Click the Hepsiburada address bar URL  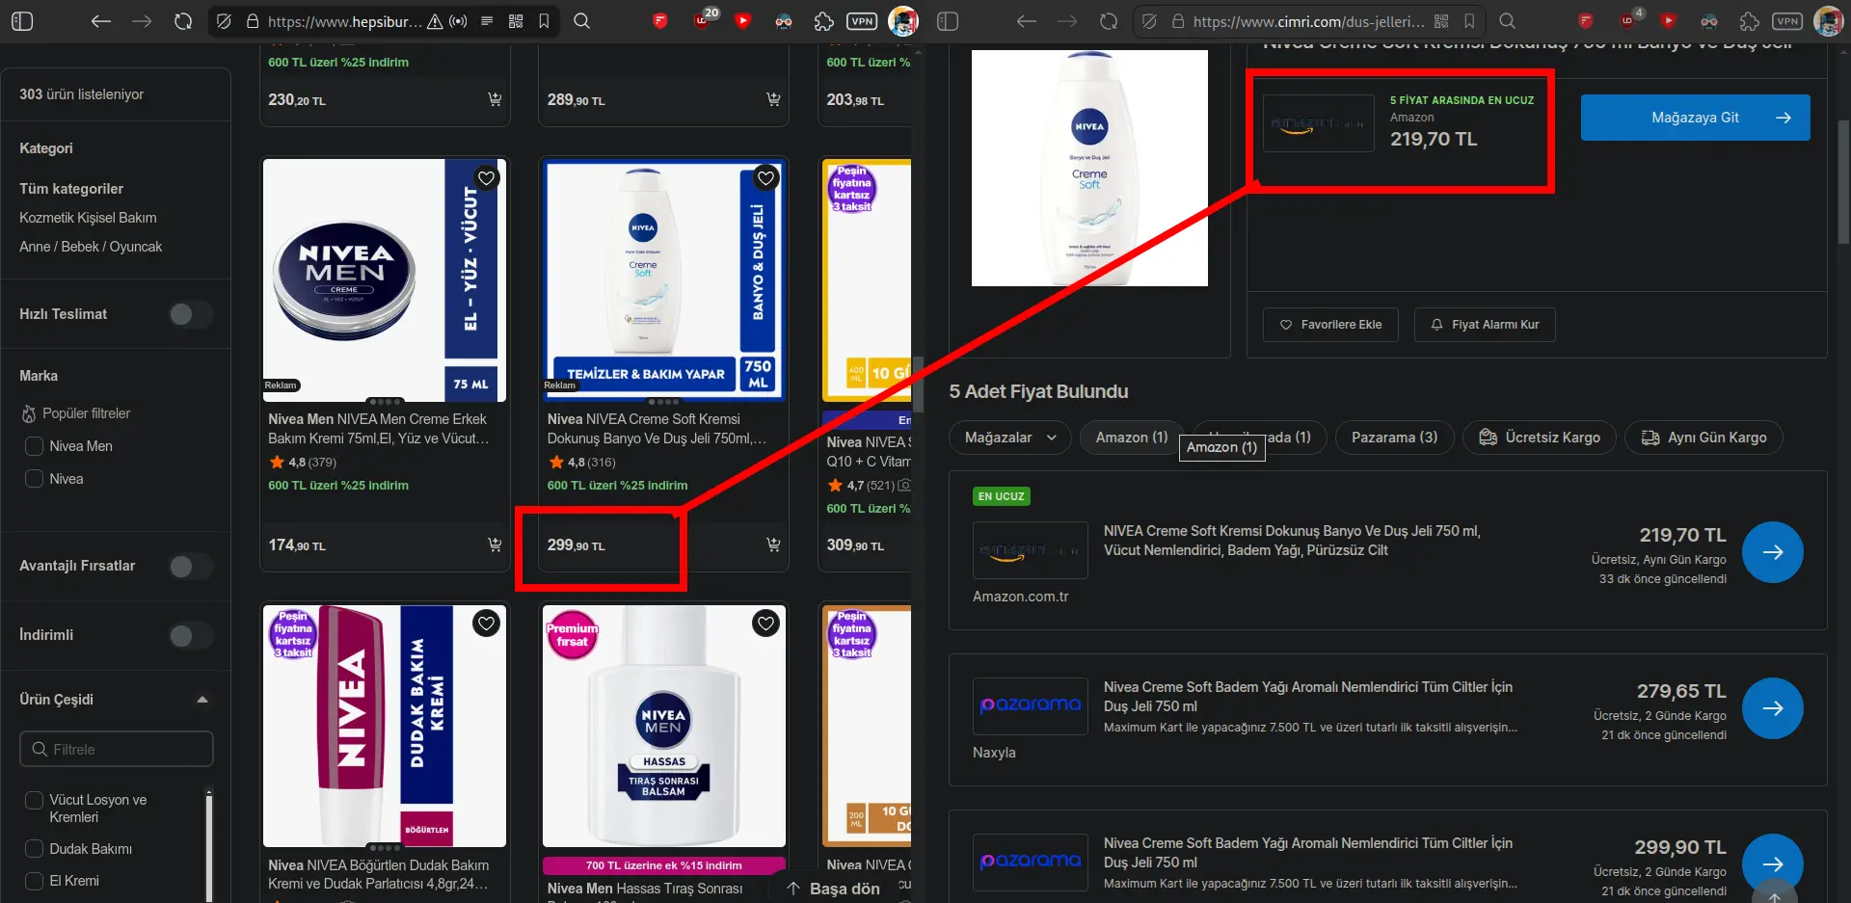point(344,21)
